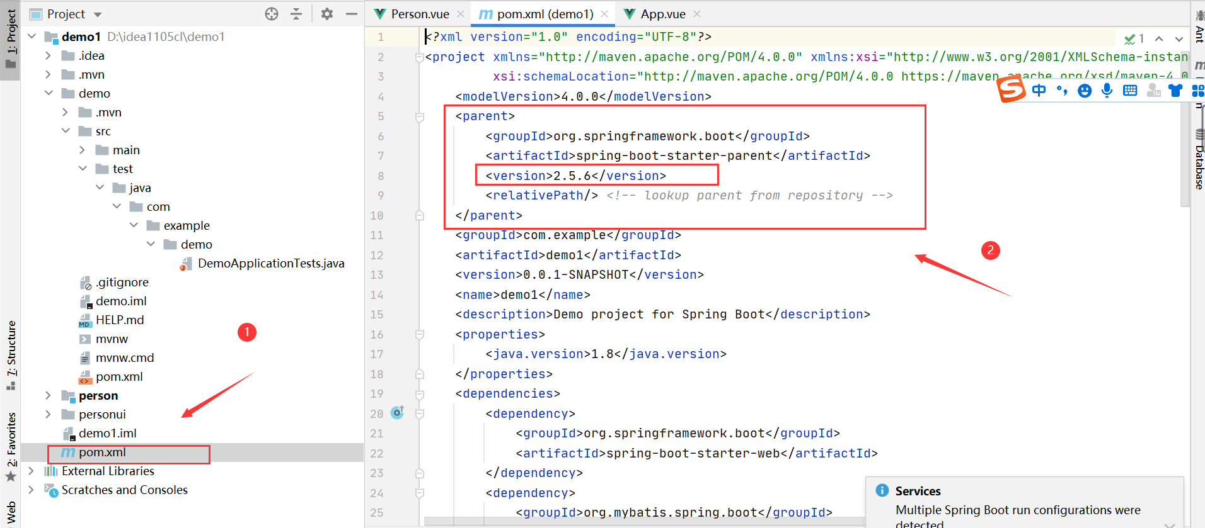The height and width of the screenshot is (528, 1205).
Task: Select the example package folder
Action: (x=187, y=225)
